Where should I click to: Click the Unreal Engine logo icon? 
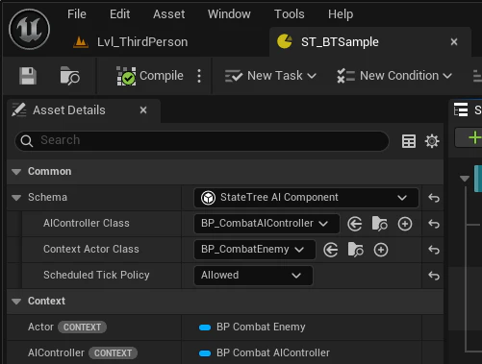tap(29, 29)
